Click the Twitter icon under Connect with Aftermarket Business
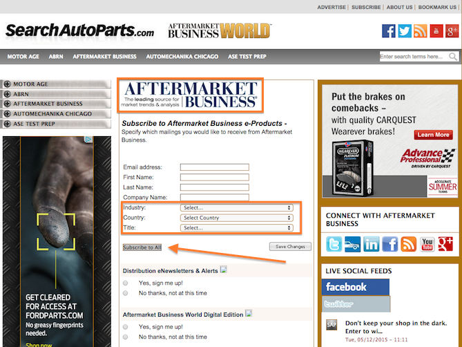This screenshot has width=462, height=347. [334, 244]
